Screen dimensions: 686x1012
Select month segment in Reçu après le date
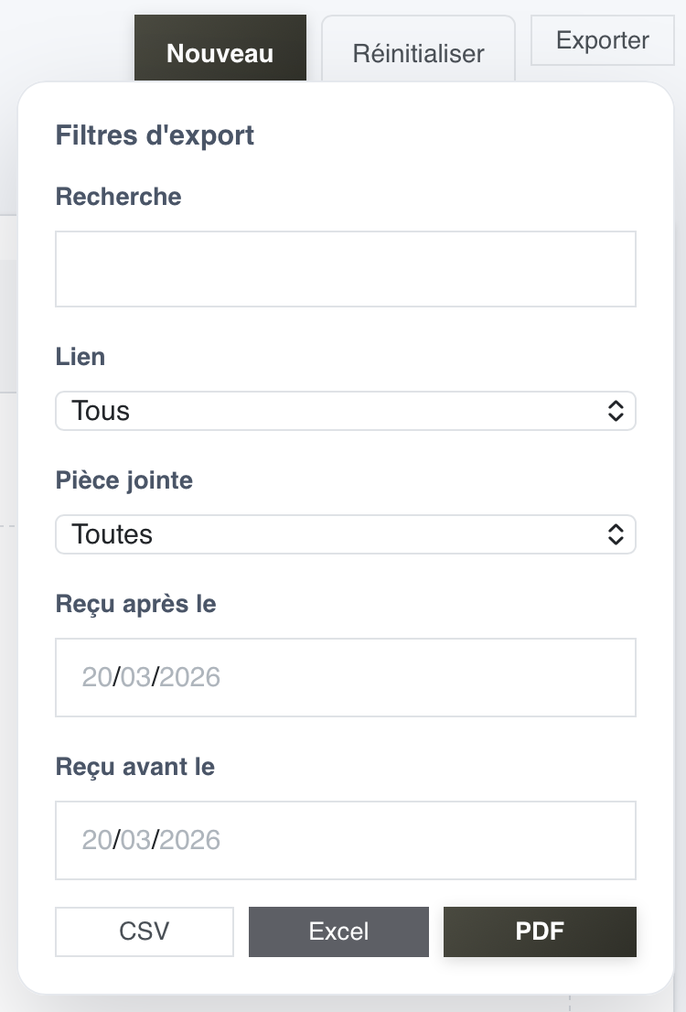pos(135,677)
